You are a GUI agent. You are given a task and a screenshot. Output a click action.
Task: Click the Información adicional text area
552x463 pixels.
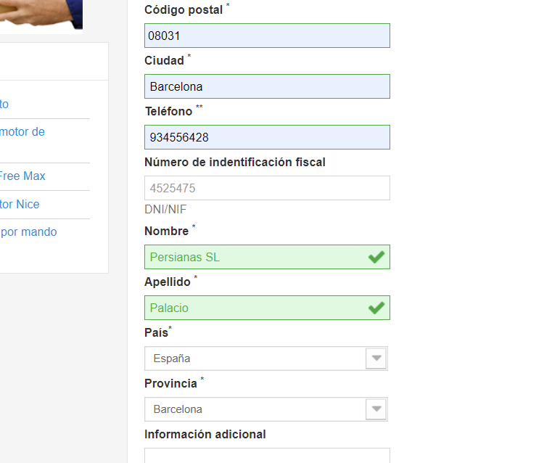(267, 456)
